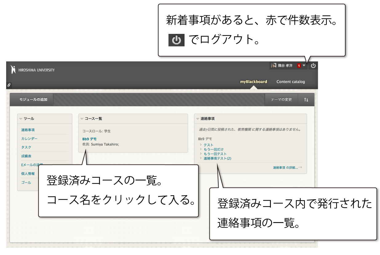Viewport: 380px width, 255px height.
Task: Open 成績表 link in tools list
Action: tap(26, 156)
